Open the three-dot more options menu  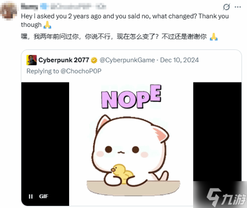click(x=238, y=7)
